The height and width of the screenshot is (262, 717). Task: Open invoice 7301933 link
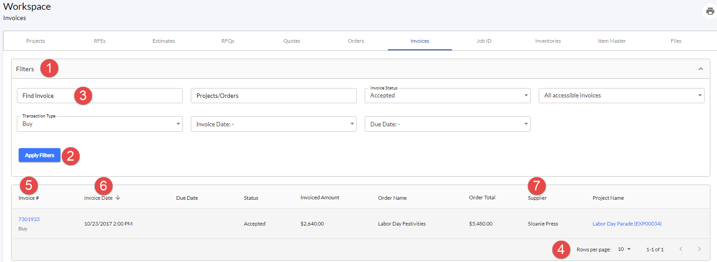29,219
